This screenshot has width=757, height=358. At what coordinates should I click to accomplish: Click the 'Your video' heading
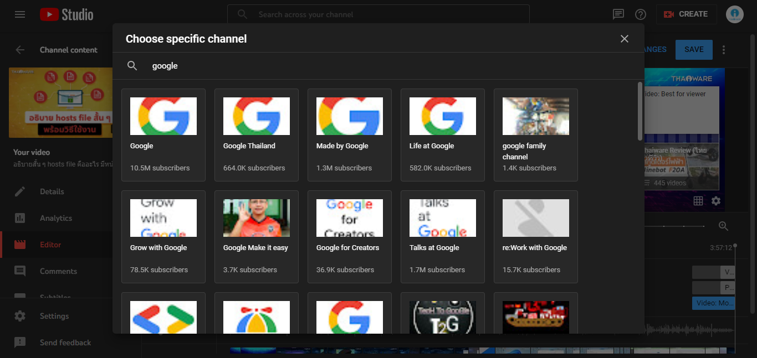(32, 152)
